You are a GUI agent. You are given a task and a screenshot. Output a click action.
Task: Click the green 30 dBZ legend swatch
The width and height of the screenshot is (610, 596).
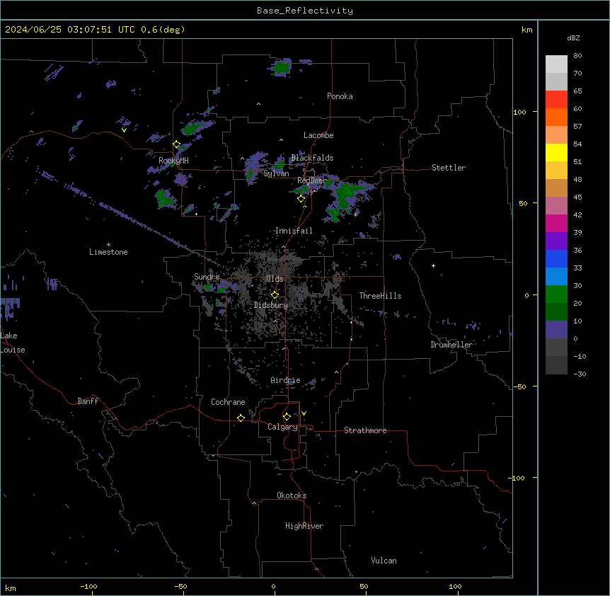point(556,294)
